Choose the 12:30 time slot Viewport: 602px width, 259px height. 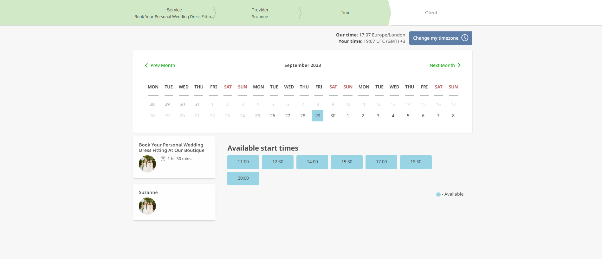click(x=278, y=162)
